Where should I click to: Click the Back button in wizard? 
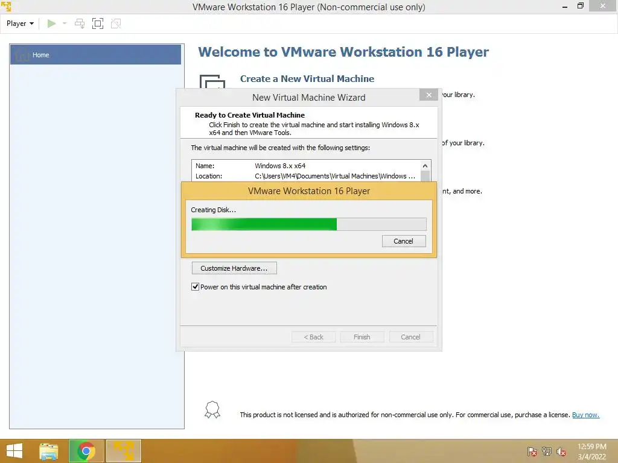[x=313, y=337]
